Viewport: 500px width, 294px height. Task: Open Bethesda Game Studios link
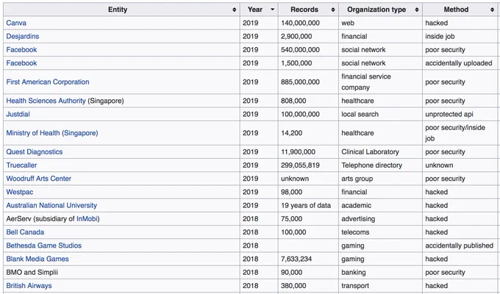point(44,245)
